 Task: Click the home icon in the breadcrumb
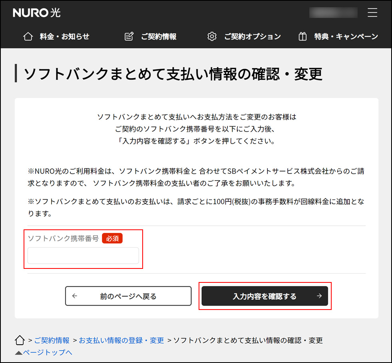click(20, 340)
